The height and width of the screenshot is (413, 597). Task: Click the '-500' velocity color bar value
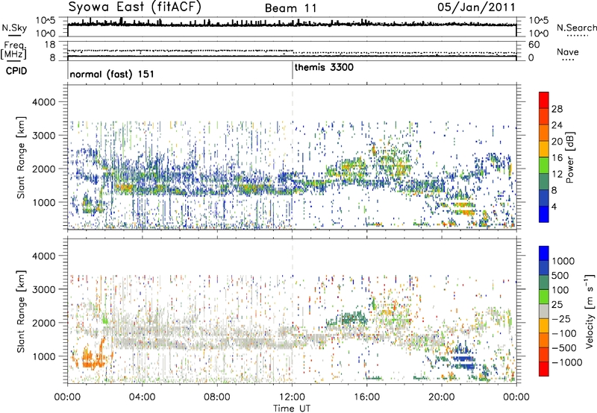(563, 348)
